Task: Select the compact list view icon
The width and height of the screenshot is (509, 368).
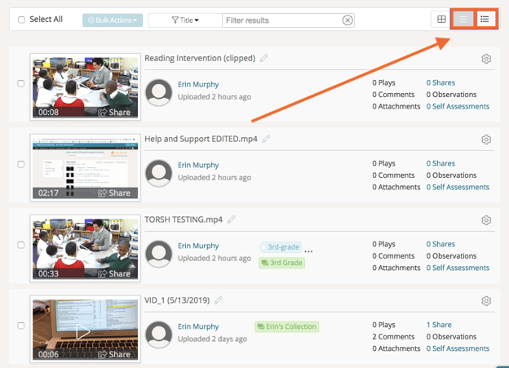Action: tap(463, 19)
